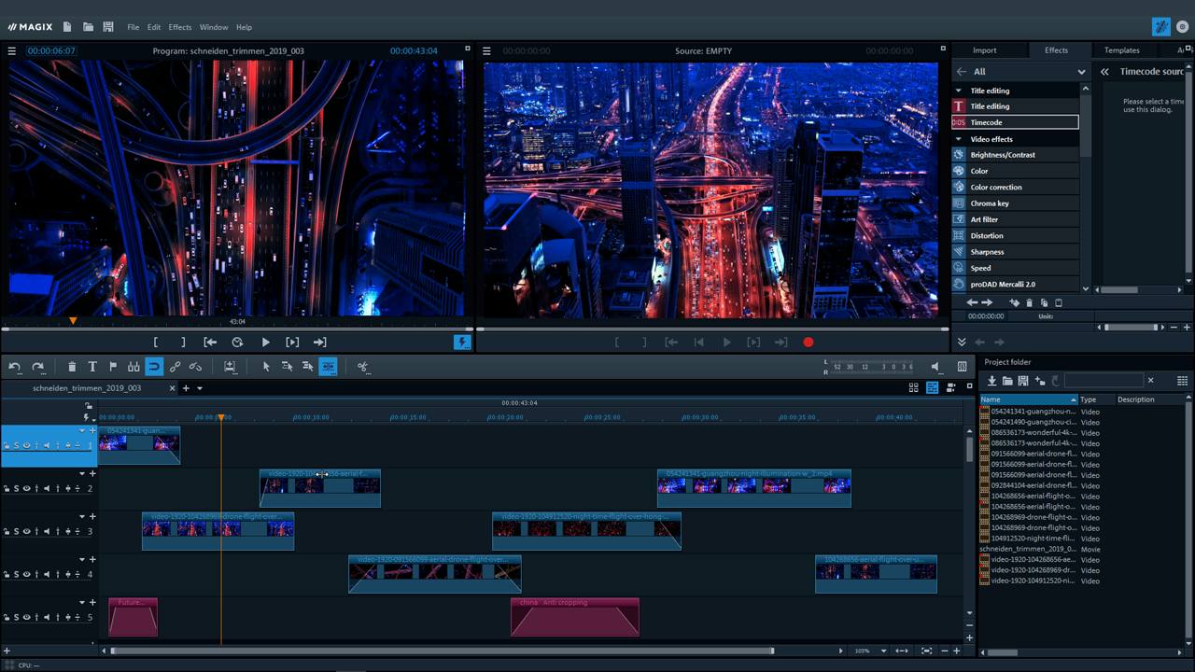Open a project with the folder icon
Screen dimensions: 1195x672
[x=88, y=27]
